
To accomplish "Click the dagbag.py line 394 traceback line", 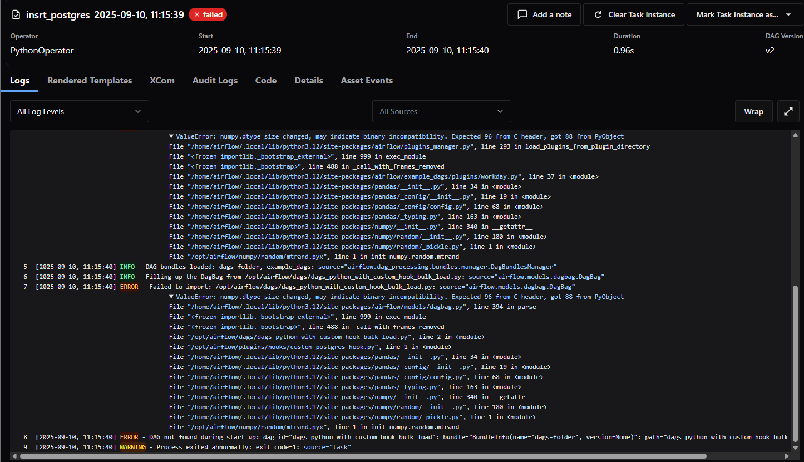I will pos(353,307).
